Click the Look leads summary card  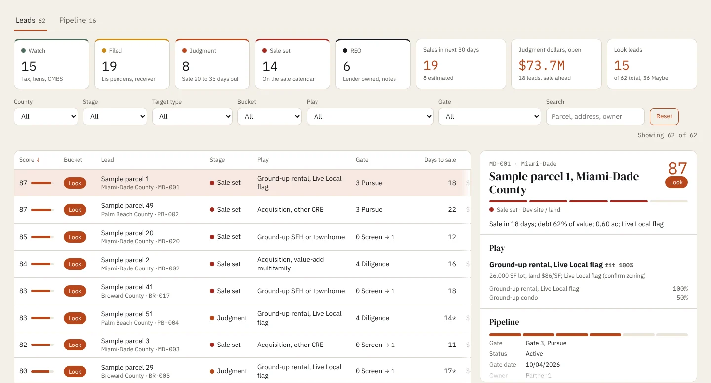point(652,64)
